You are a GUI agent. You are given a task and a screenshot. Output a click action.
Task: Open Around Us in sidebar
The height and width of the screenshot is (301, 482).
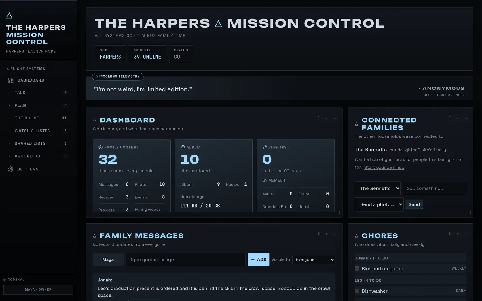coord(38,156)
